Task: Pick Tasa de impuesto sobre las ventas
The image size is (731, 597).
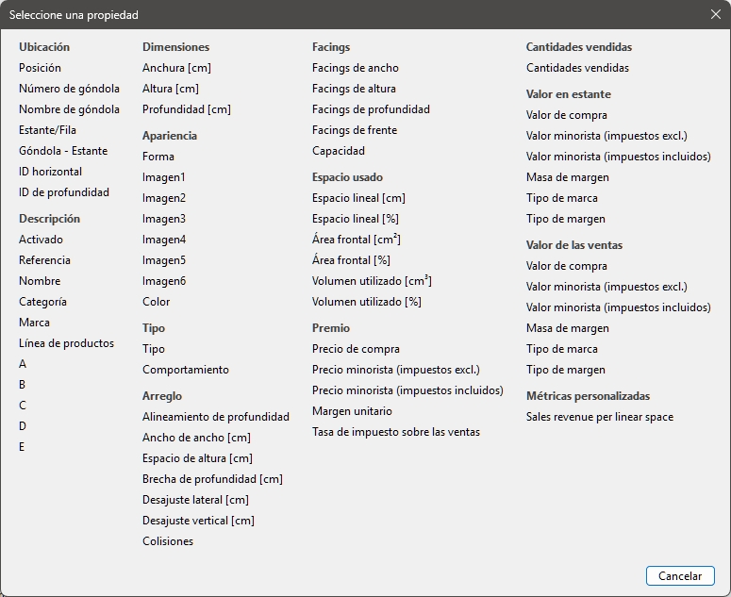Action: pos(395,432)
